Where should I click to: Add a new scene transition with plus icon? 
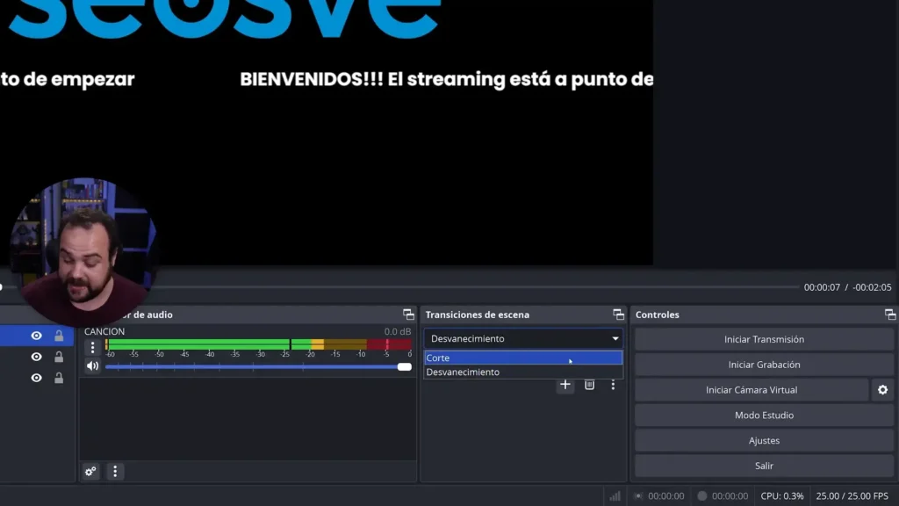click(565, 385)
